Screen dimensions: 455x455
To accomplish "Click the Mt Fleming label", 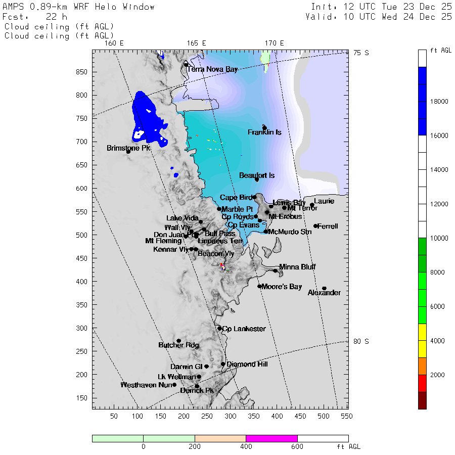I will pyautogui.click(x=163, y=241).
